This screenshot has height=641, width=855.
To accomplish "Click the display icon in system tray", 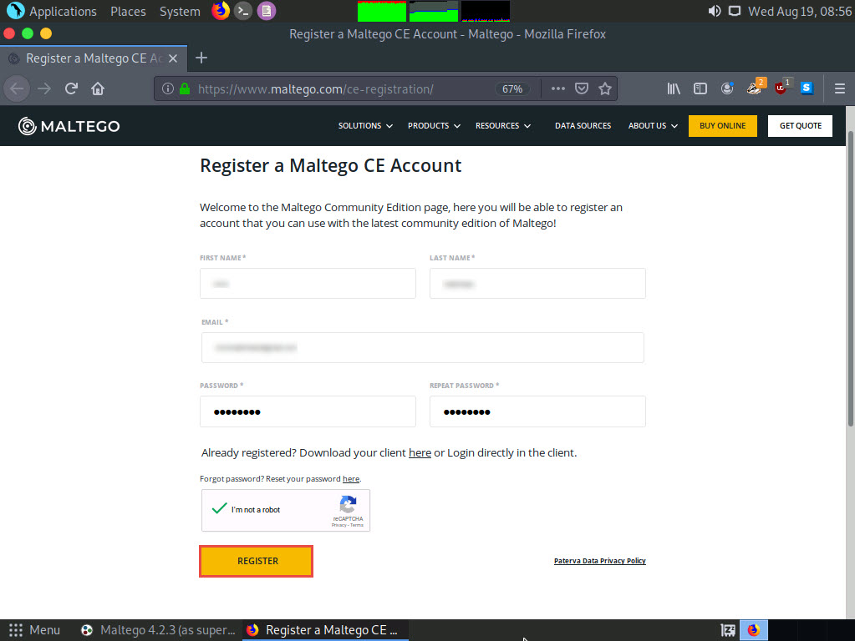I will (735, 11).
